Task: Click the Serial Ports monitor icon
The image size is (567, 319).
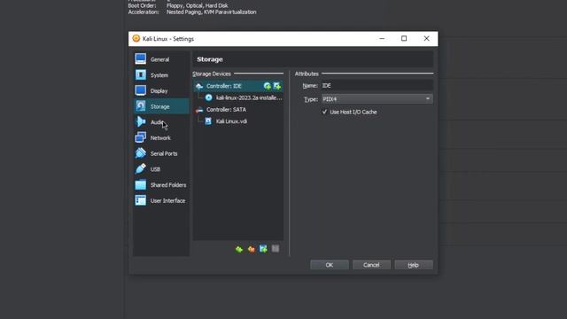Action: click(x=140, y=153)
